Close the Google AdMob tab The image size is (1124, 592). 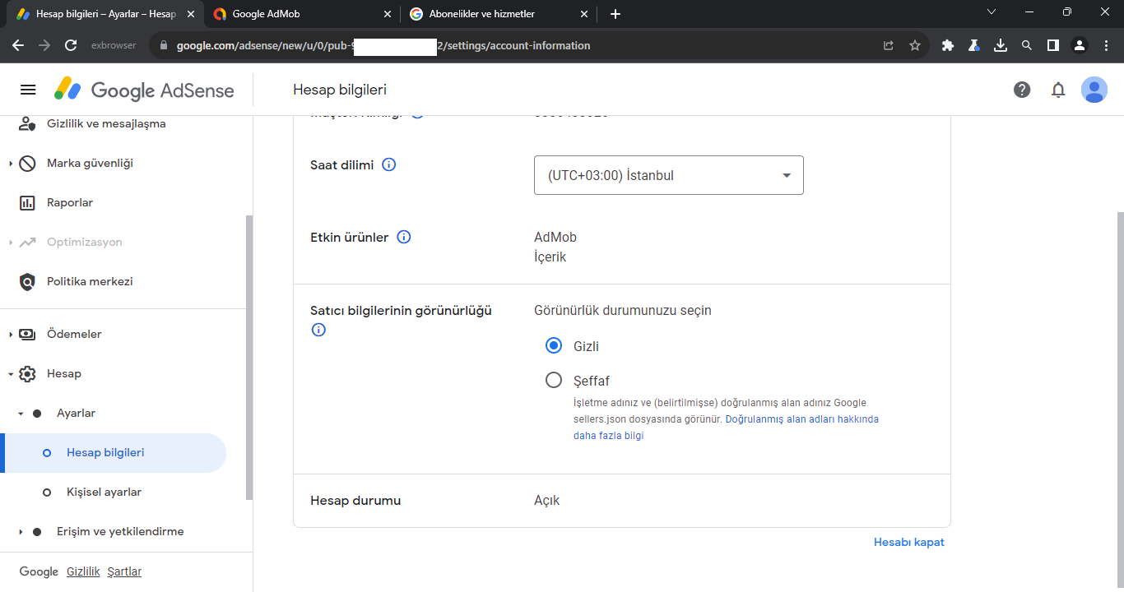pos(388,14)
